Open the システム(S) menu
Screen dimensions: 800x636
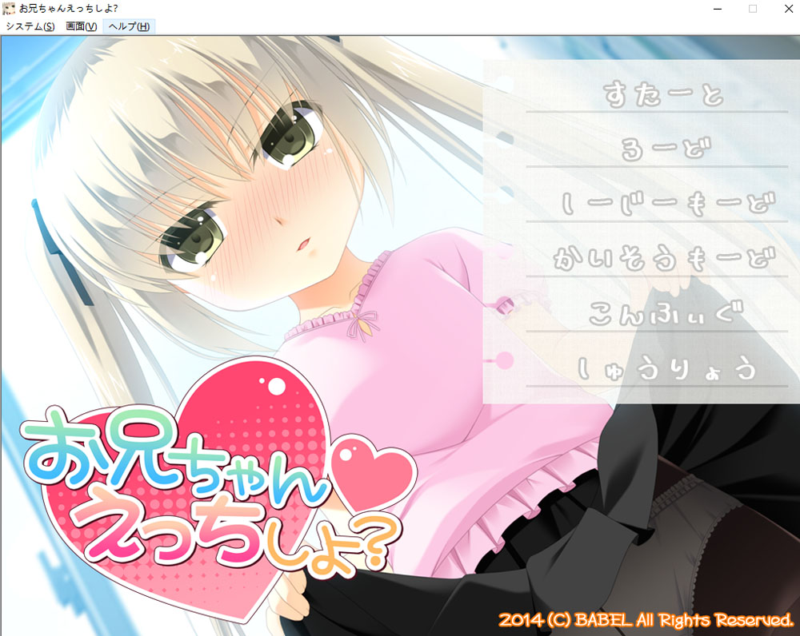click(x=30, y=26)
